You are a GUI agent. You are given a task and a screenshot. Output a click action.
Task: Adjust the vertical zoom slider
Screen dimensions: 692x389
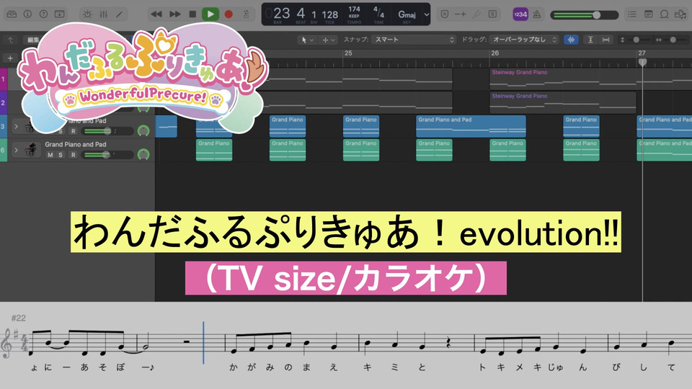coord(636,40)
